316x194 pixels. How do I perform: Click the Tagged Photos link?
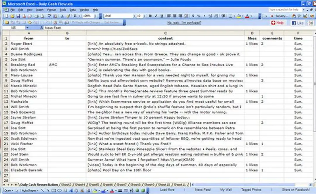pyautogui.click(x=251, y=190)
